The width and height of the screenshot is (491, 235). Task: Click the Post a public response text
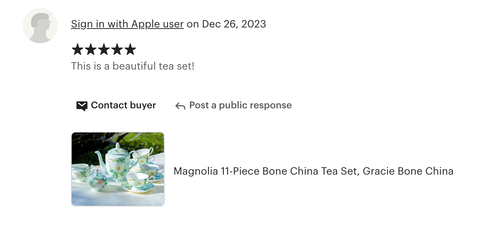click(240, 105)
